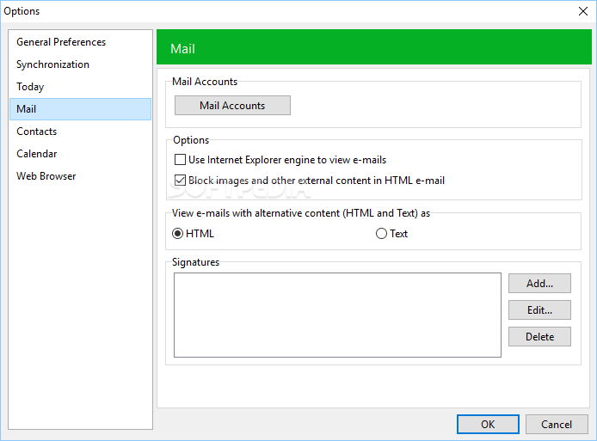This screenshot has width=597, height=441.
Task: Open Web Browser settings
Action: coord(80,176)
